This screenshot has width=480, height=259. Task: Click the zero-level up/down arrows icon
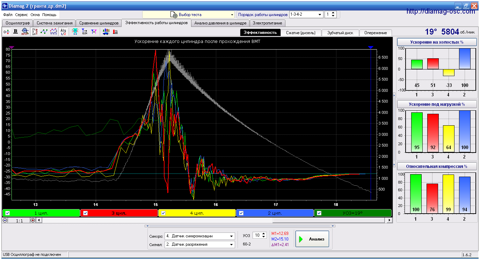coord(6,32)
